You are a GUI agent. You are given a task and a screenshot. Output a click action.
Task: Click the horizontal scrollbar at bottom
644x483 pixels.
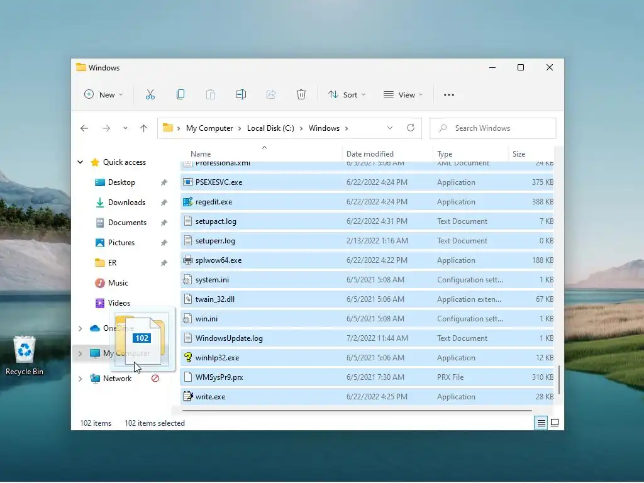(357, 410)
